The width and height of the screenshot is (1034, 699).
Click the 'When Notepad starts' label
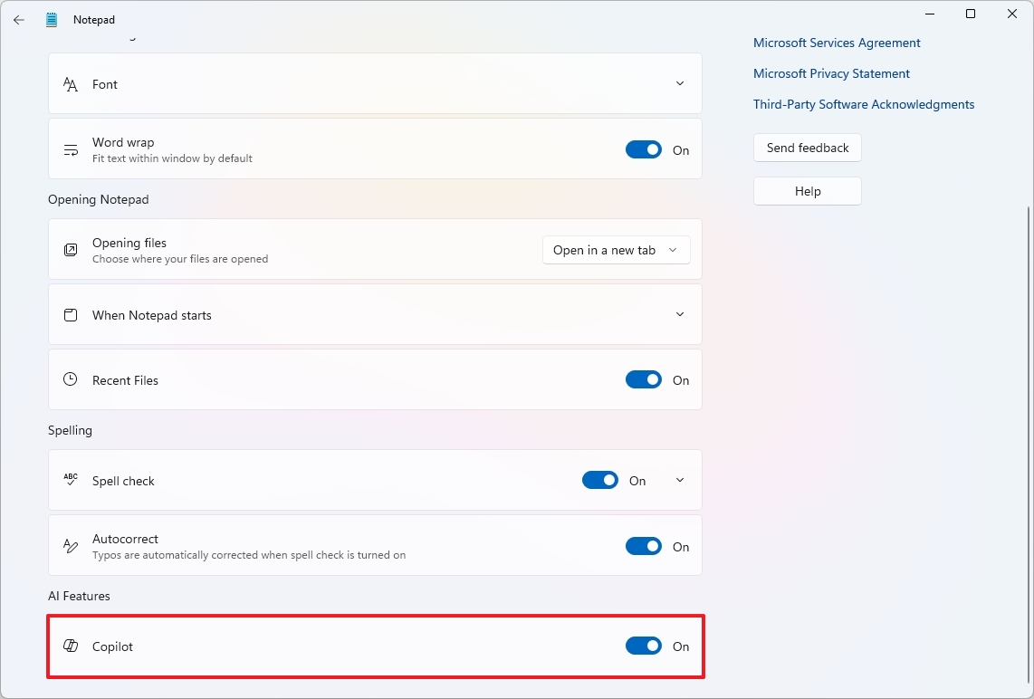(152, 315)
